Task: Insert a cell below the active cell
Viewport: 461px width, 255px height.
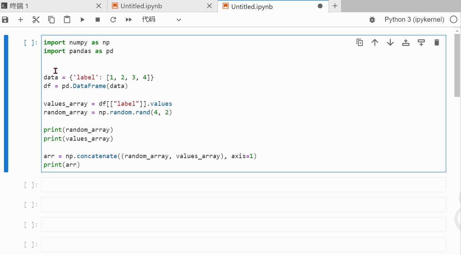Action: pos(421,42)
